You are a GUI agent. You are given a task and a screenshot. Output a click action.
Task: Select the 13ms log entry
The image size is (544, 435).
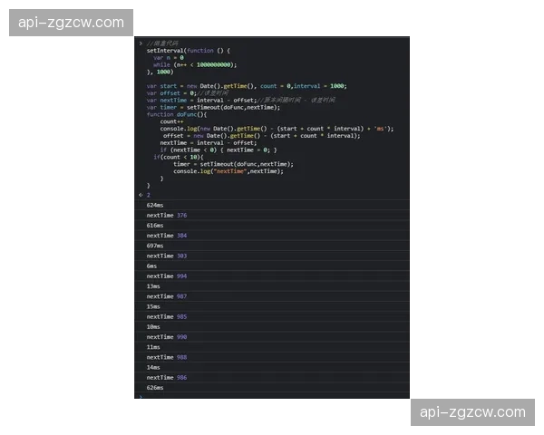153,286
